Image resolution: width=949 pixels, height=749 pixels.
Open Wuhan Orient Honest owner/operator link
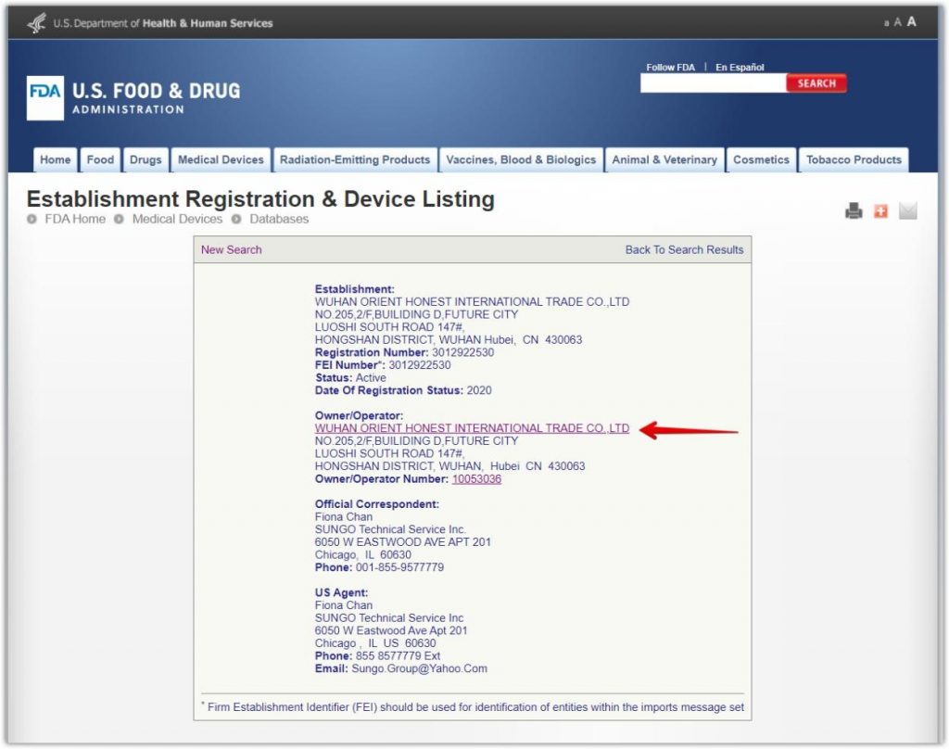tap(472, 428)
